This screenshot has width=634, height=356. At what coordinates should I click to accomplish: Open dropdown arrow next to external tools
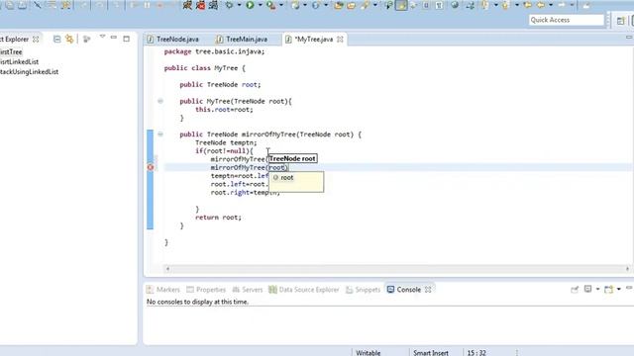pyautogui.click(x=280, y=5)
